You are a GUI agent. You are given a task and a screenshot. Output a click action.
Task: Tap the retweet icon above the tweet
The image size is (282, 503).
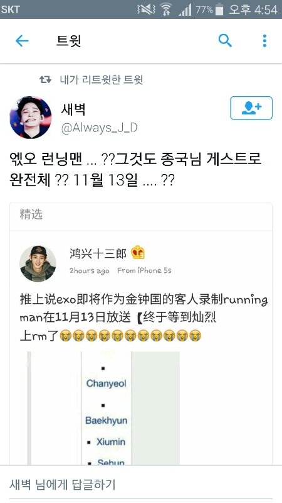pyautogui.click(x=45, y=79)
